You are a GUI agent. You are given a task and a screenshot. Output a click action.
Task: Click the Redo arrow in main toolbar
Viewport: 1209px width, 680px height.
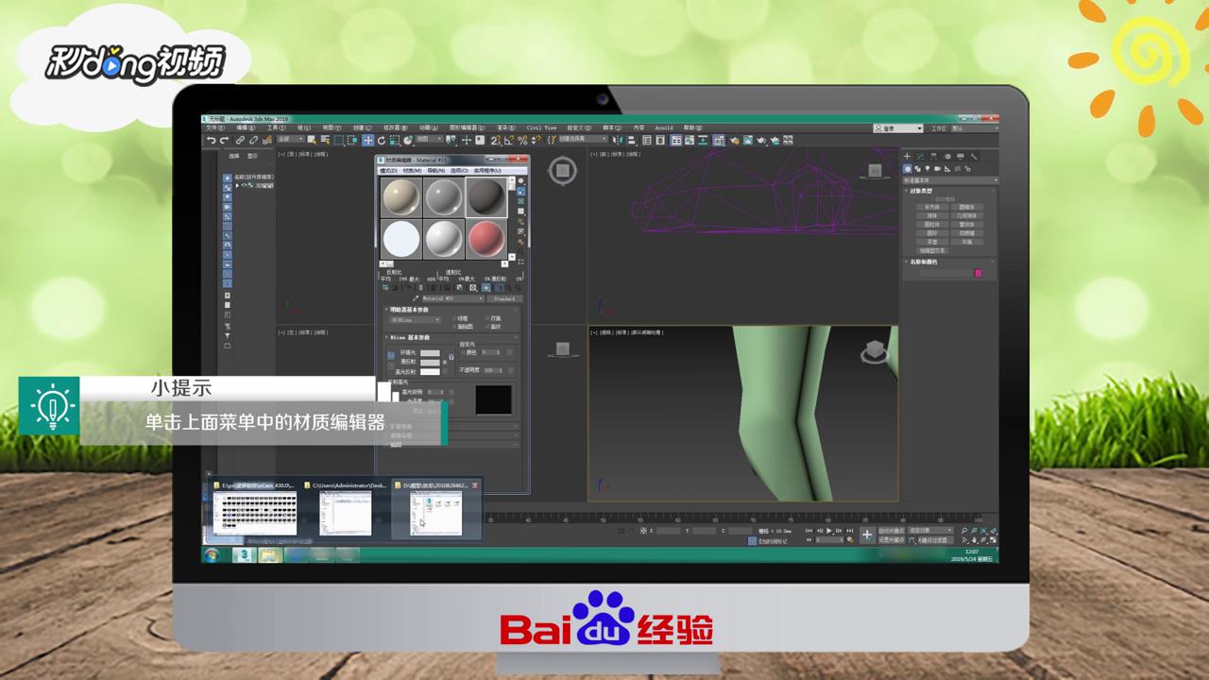[x=224, y=140]
